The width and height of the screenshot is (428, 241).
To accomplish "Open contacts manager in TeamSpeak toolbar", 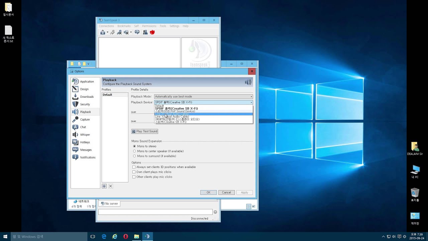I will [145, 32].
